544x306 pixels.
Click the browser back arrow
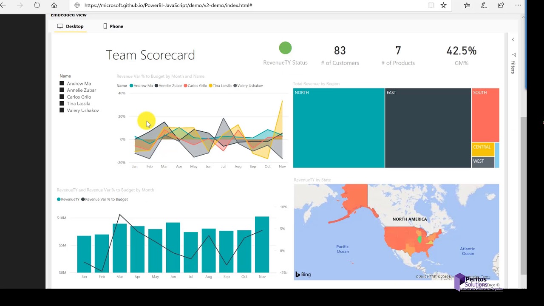pyautogui.click(x=3, y=5)
